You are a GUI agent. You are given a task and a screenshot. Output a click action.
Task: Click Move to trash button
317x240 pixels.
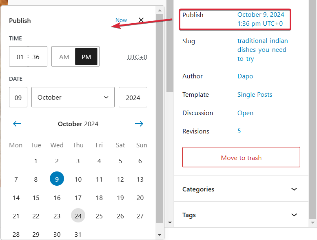point(241,158)
